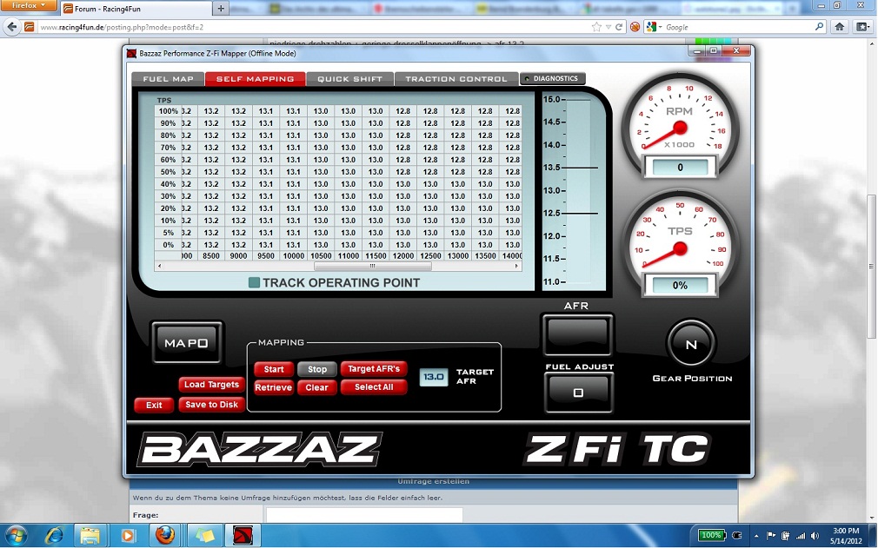Open Firefox from the taskbar

(x=164, y=535)
